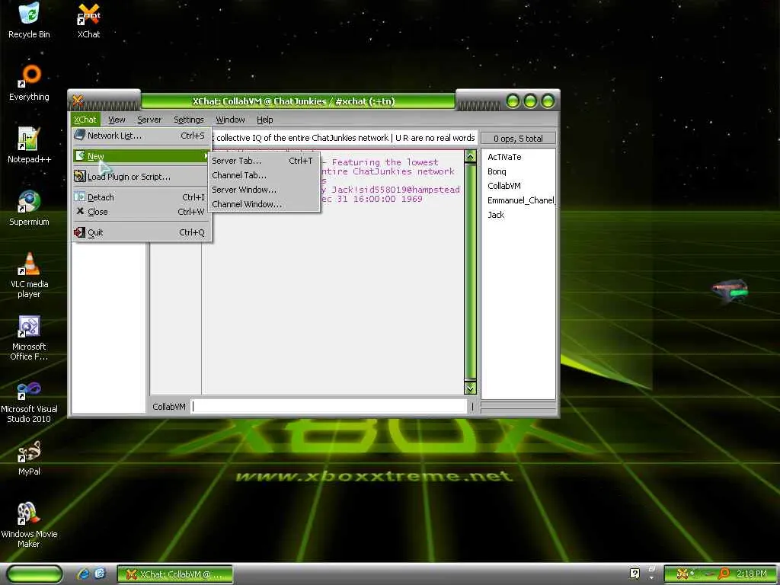Click the XChat logo in title bar
Viewport: 780px width, 585px height.
pyautogui.click(x=78, y=101)
